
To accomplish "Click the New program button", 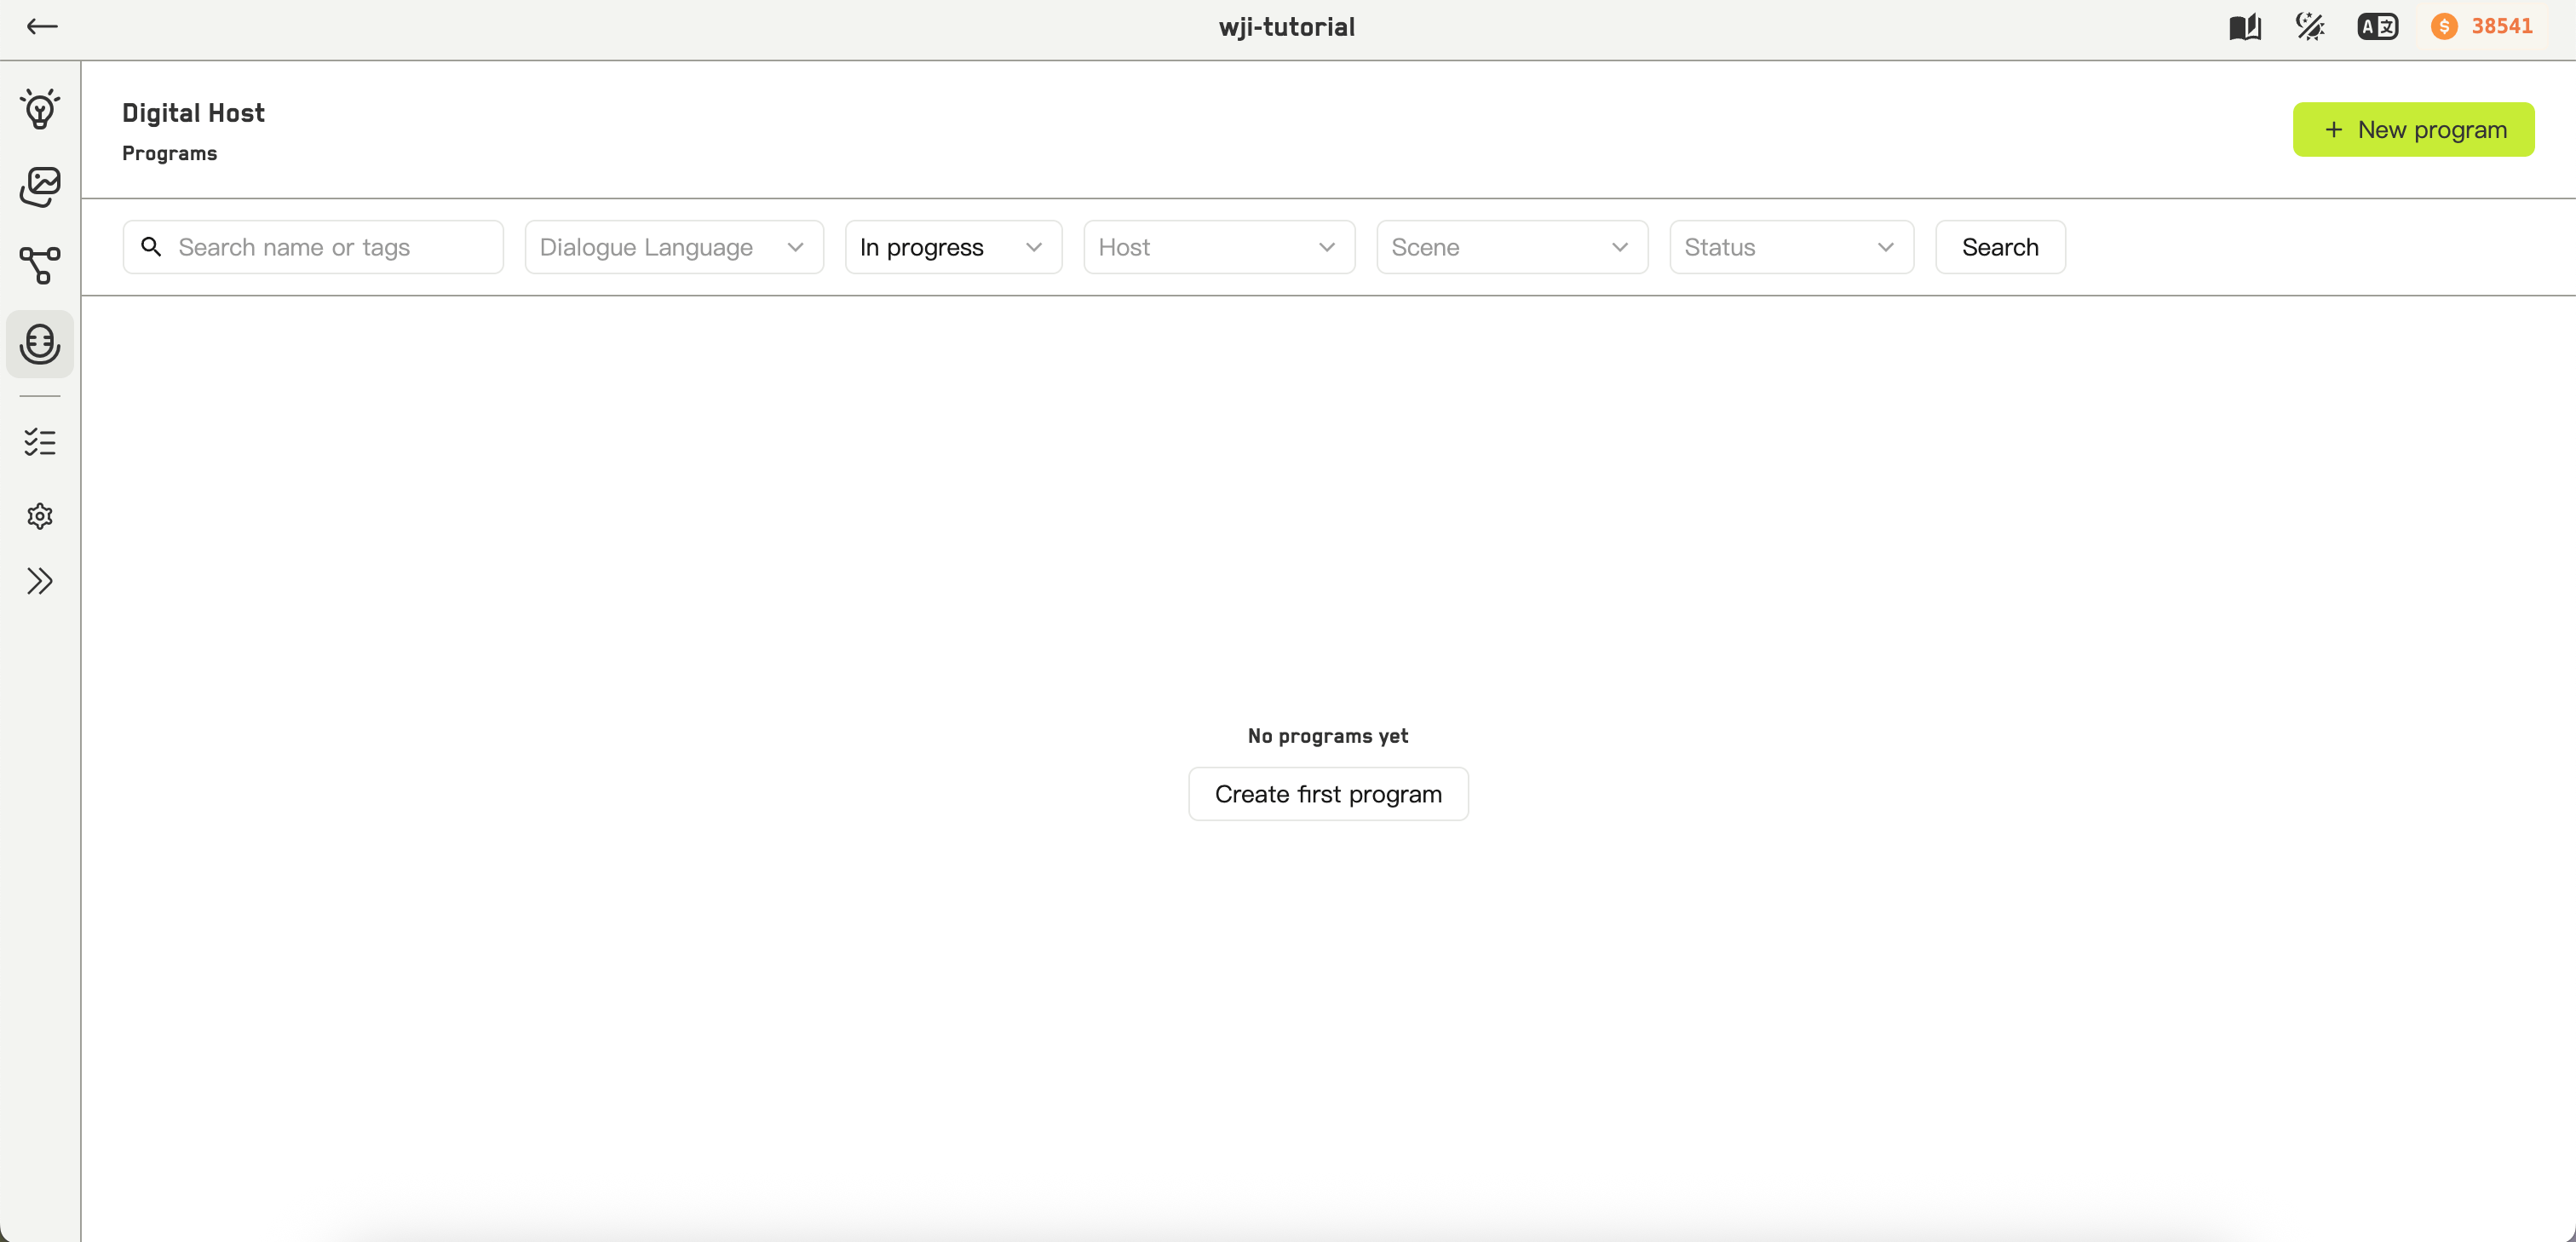I will click(2413, 129).
